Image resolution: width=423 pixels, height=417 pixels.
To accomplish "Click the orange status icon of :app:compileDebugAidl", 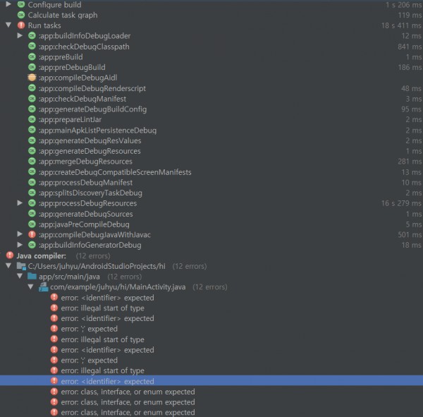I will pos(32,78).
